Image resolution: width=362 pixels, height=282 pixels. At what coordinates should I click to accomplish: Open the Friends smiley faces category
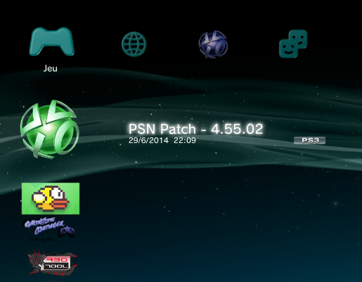(293, 43)
